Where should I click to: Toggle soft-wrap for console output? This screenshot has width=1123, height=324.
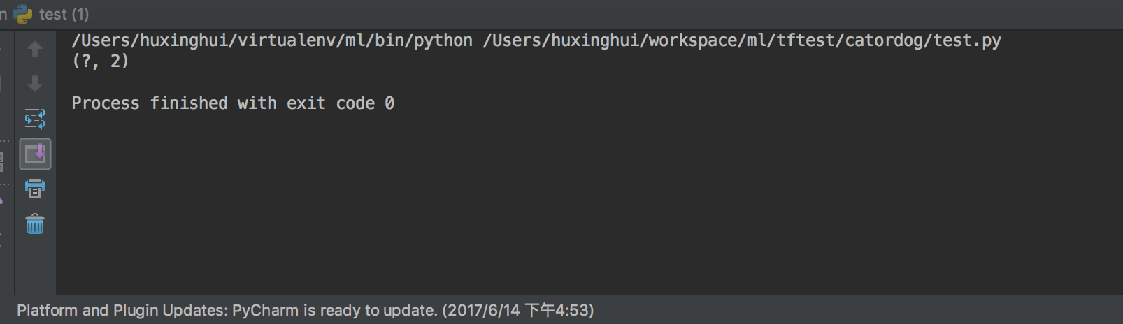[35, 119]
